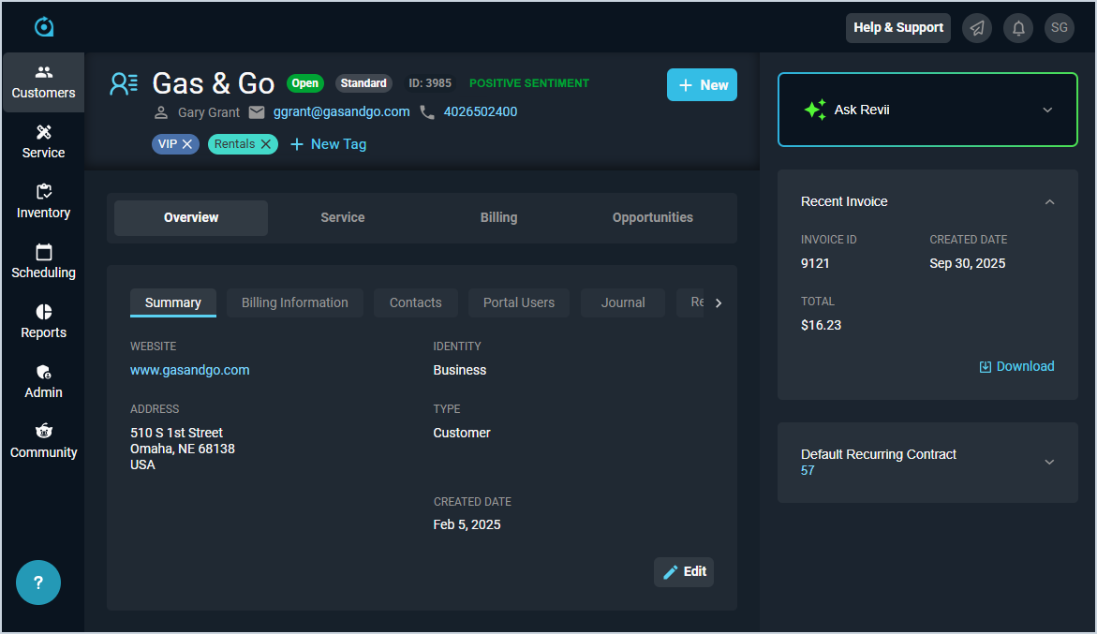
Task: Click the customer profile icon beside Gas & Go
Action: pos(124,84)
